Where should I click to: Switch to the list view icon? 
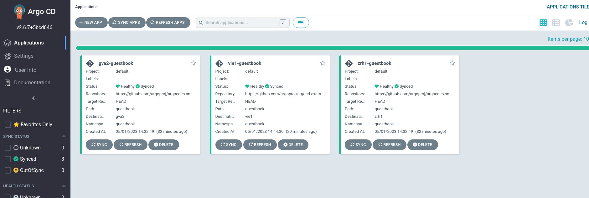(x=556, y=23)
